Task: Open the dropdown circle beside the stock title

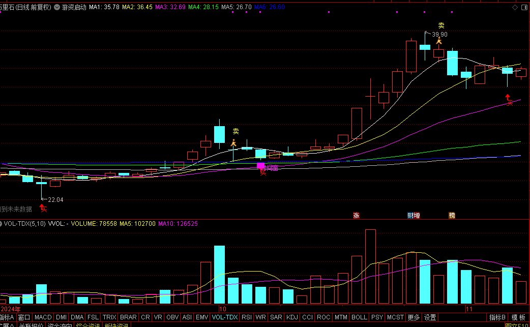Action: 57,7
